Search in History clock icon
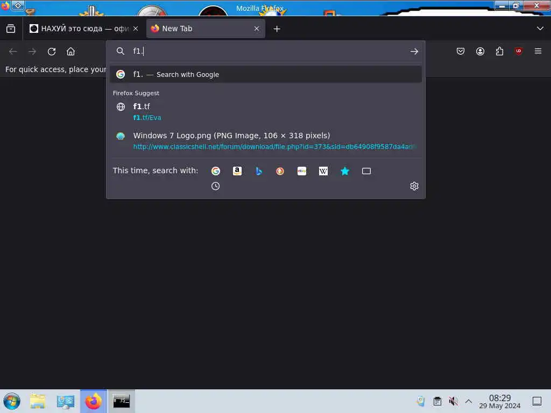The height and width of the screenshot is (413, 551). [215, 186]
